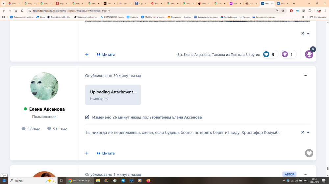Hide the upper post's signature with the X icon
The width and height of the screenshot is (329, 184).
pos(303,33)
